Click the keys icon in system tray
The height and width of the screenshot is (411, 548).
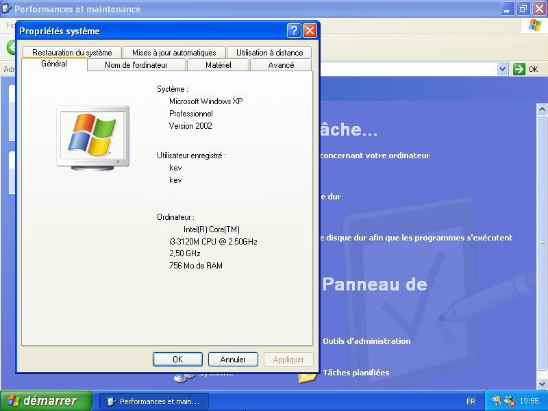[496, 401]
